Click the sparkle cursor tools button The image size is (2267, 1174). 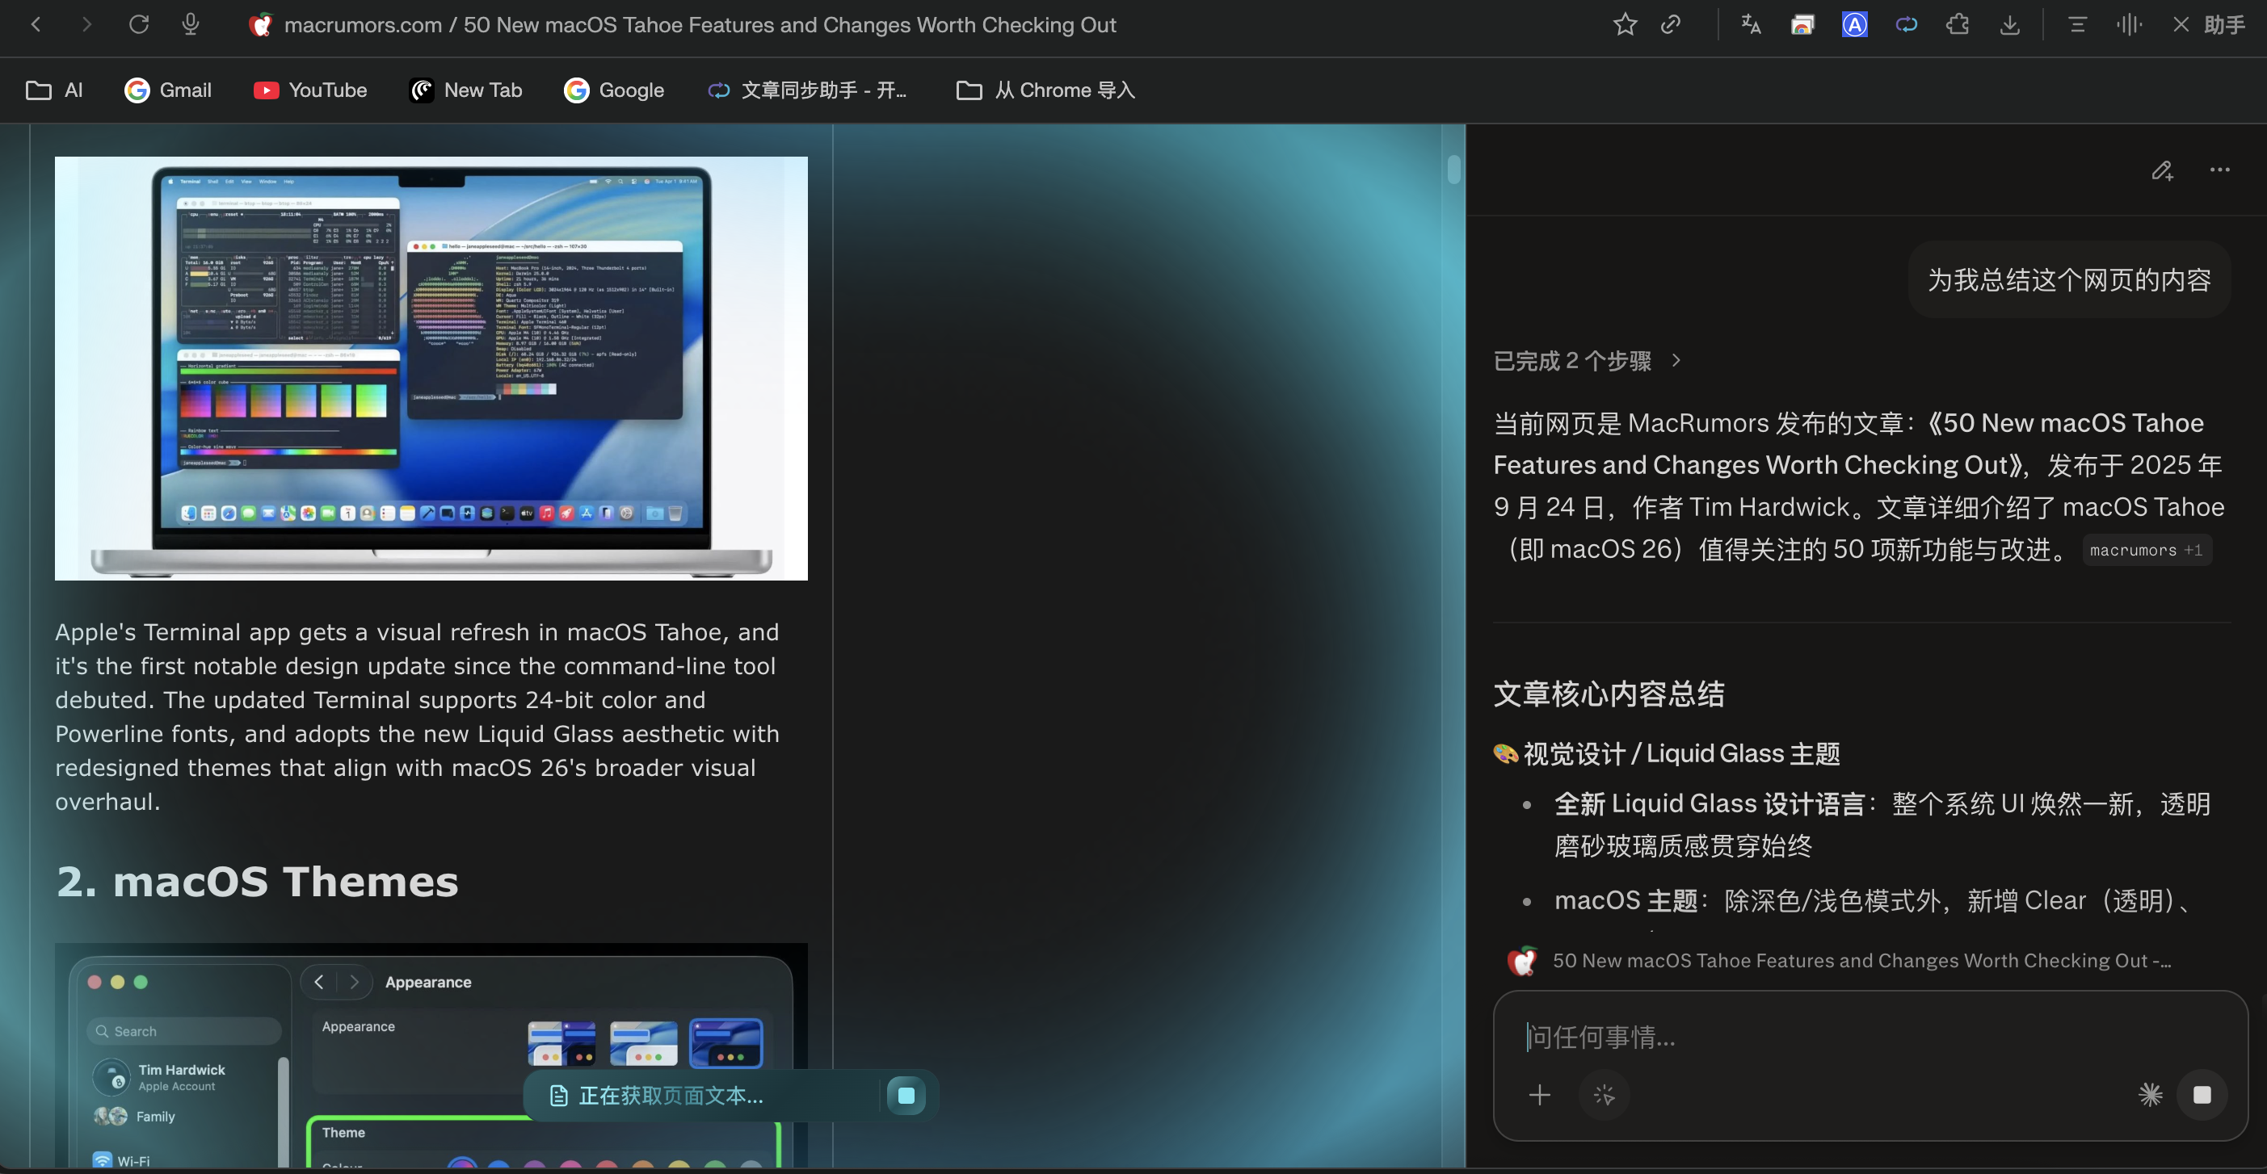click(x=1604, y=1095)
